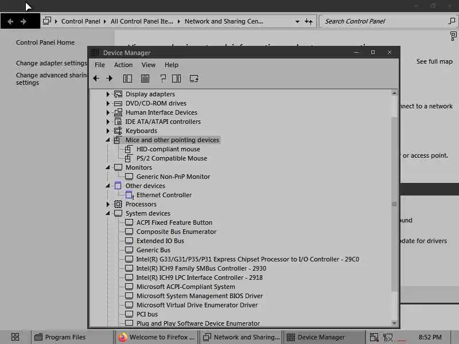Select Composite Bus Enumerator device
The width and height of the screenshot is (459, 344).
(176, 232)
